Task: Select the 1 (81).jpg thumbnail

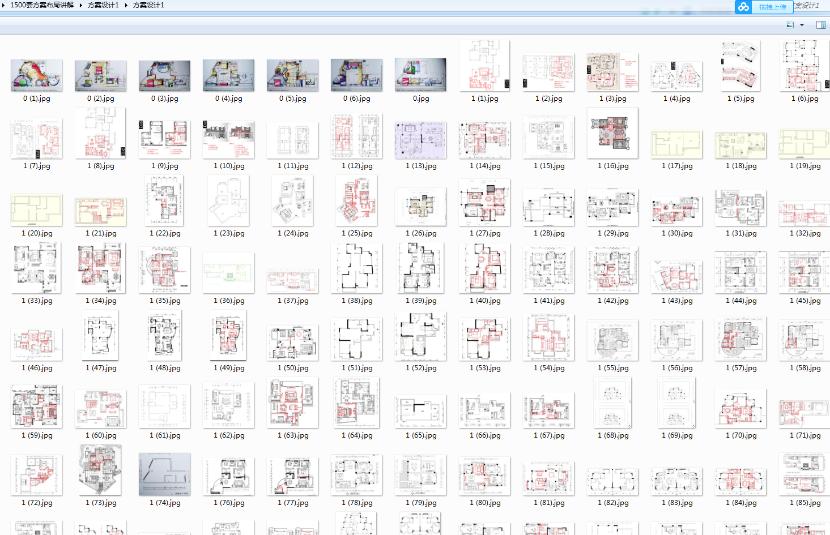Action: (x=548, y=478)
